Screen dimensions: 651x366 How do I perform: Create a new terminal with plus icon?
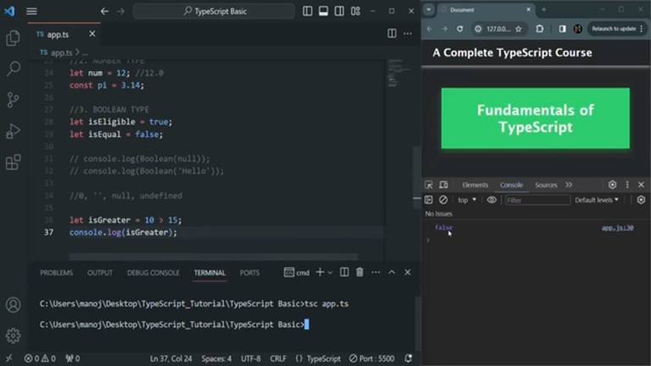click(320, 272)
